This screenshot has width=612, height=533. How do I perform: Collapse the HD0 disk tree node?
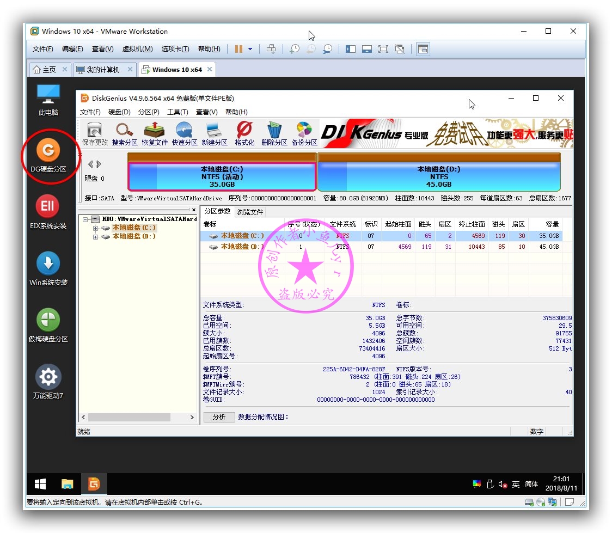coord(85,219)
